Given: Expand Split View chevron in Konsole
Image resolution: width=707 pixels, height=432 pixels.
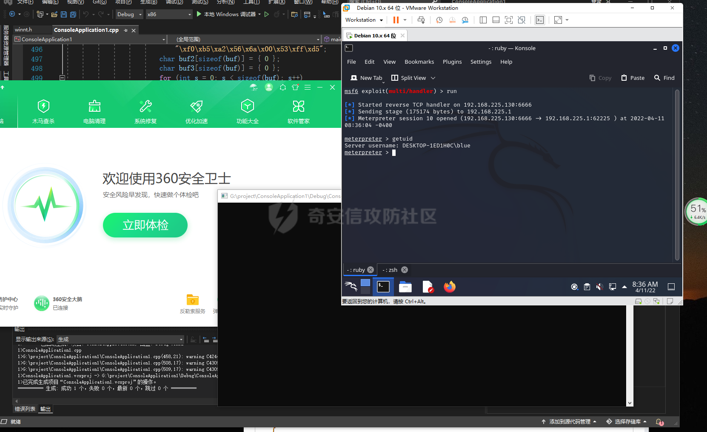Looking at the screenshot, I should (433, 78).
